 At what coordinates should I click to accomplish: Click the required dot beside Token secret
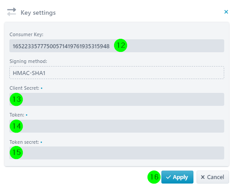pos(41,142)
